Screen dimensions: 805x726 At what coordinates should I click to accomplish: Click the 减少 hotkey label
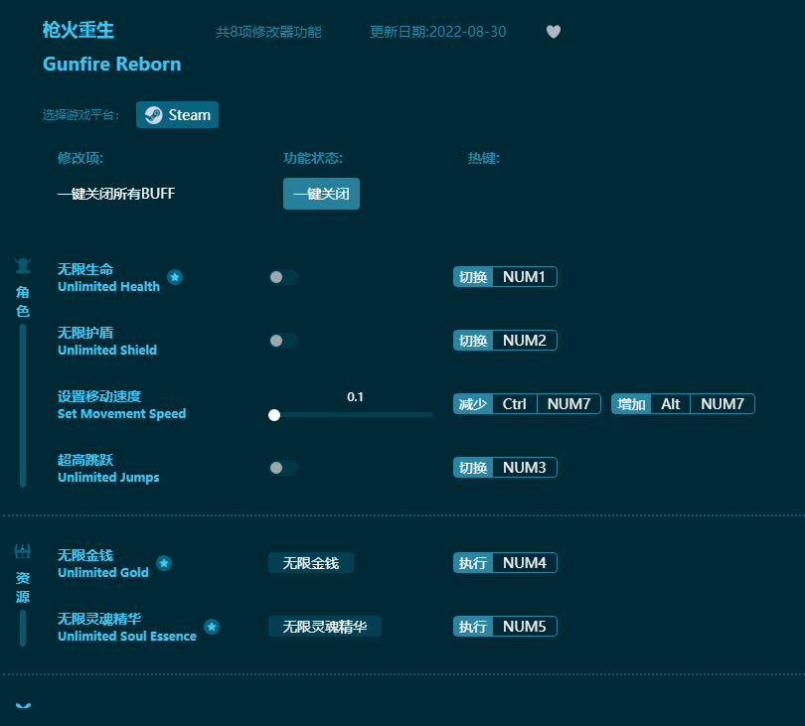click(x=473, y=404)
